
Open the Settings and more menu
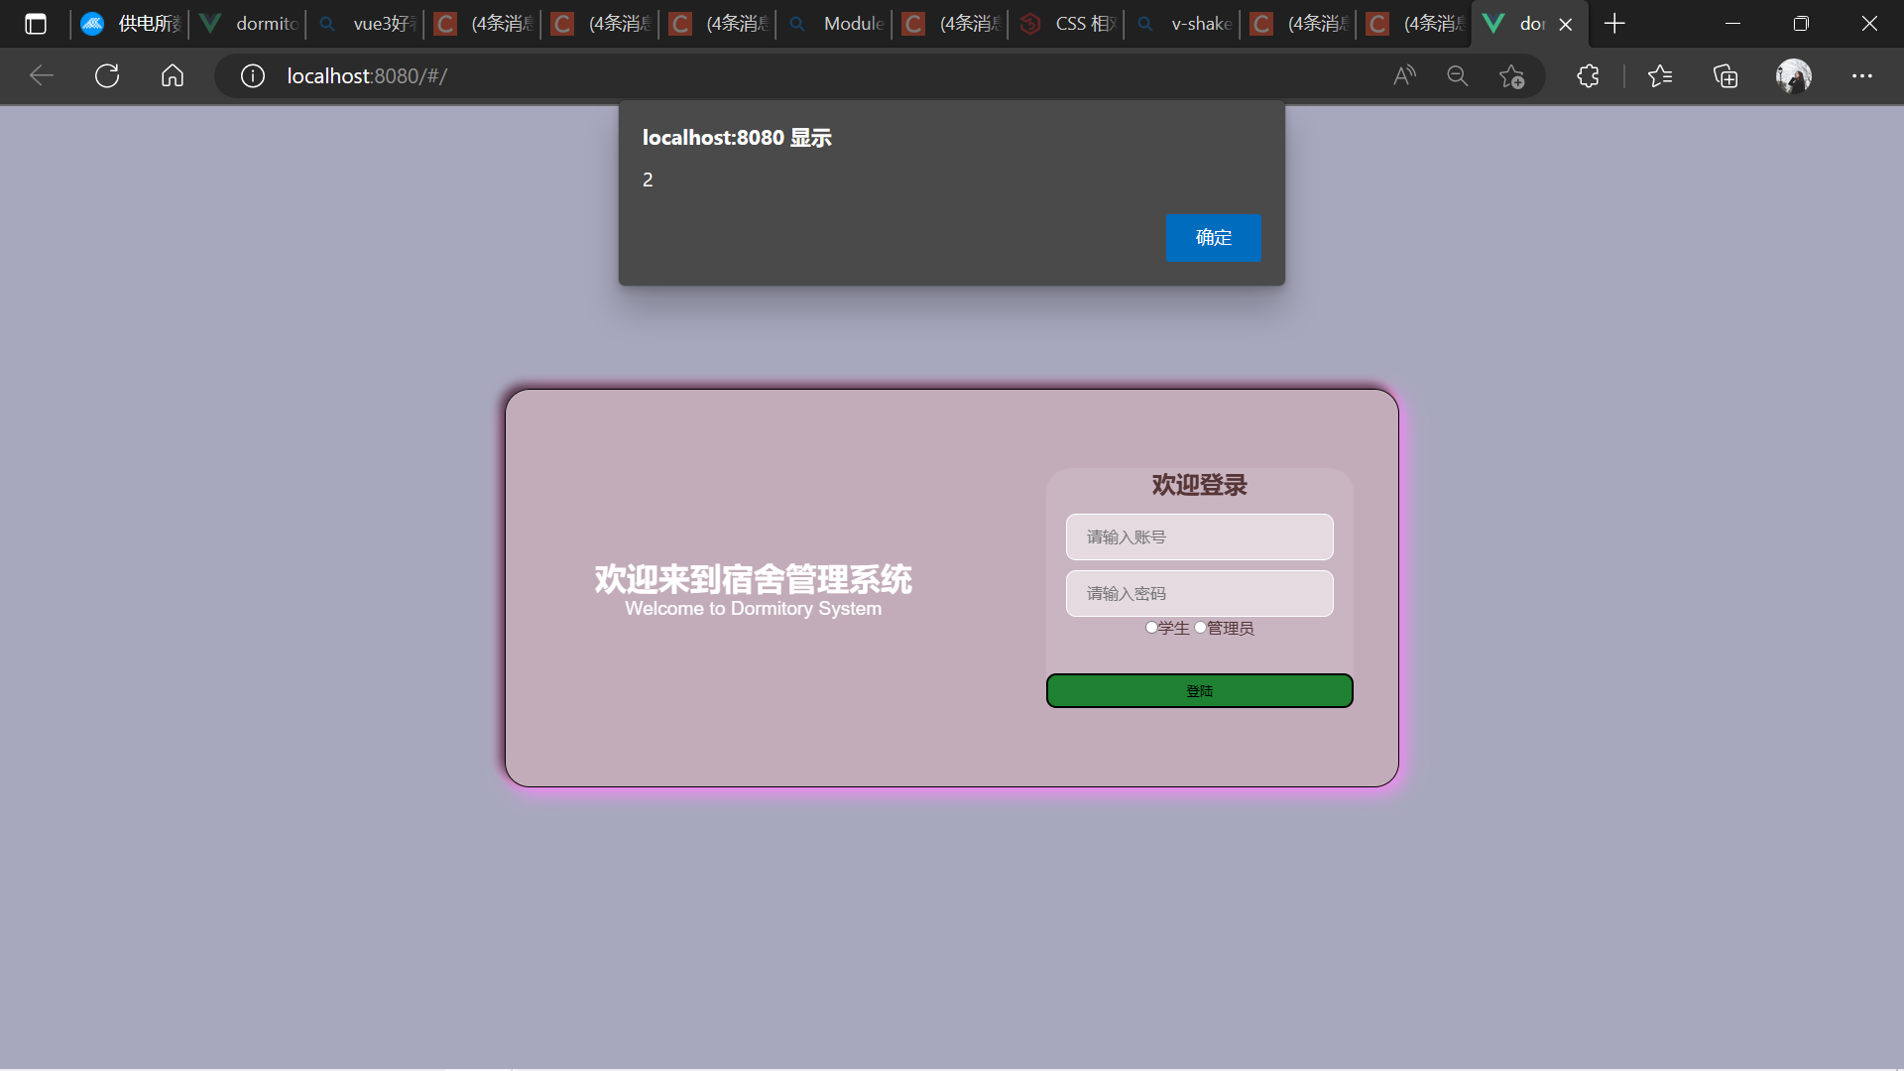tap(1862, 75)
